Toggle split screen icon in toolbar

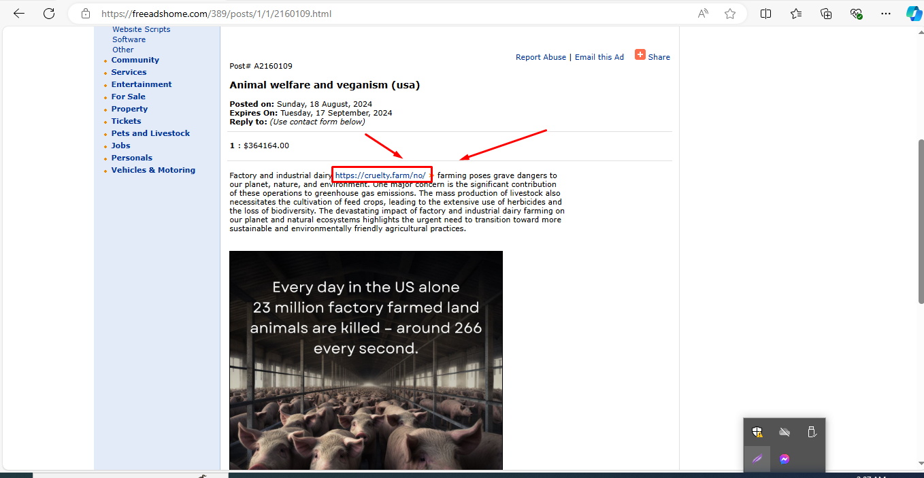click(x=765, y=14)
